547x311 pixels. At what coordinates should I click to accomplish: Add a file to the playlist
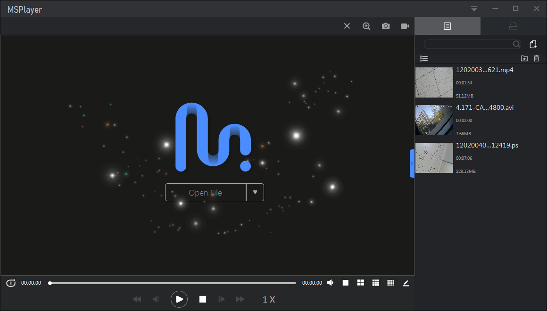(533, 44)
